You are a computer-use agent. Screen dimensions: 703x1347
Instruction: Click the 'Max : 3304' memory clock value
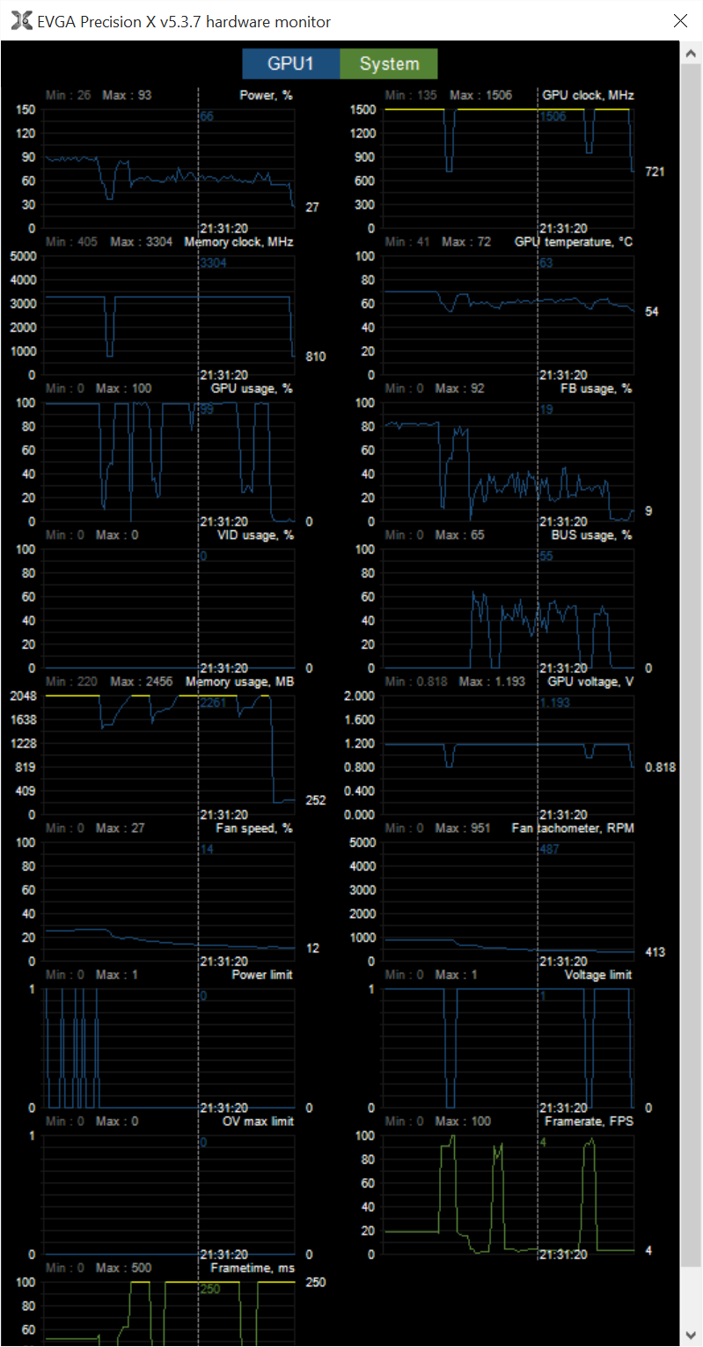pyautogui.click(x=141, y=241)
